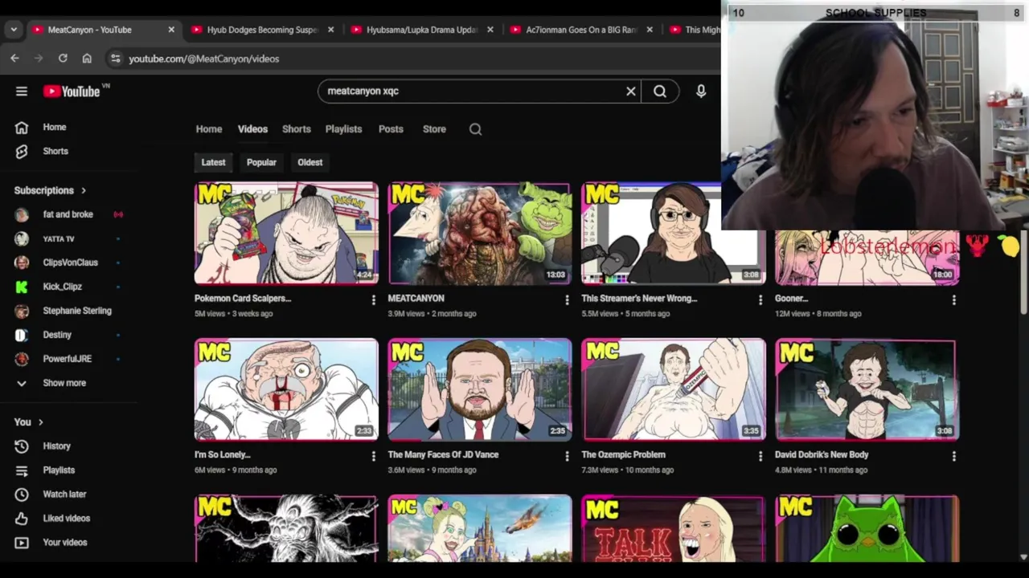Open the channel search magnifier icon
This screenshot has height=578, width=1029.
click(x=475, y=129)
